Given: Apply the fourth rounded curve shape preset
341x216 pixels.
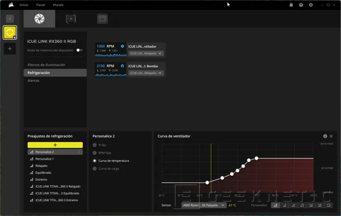Looking at the screenshot, I should (302, 205).
